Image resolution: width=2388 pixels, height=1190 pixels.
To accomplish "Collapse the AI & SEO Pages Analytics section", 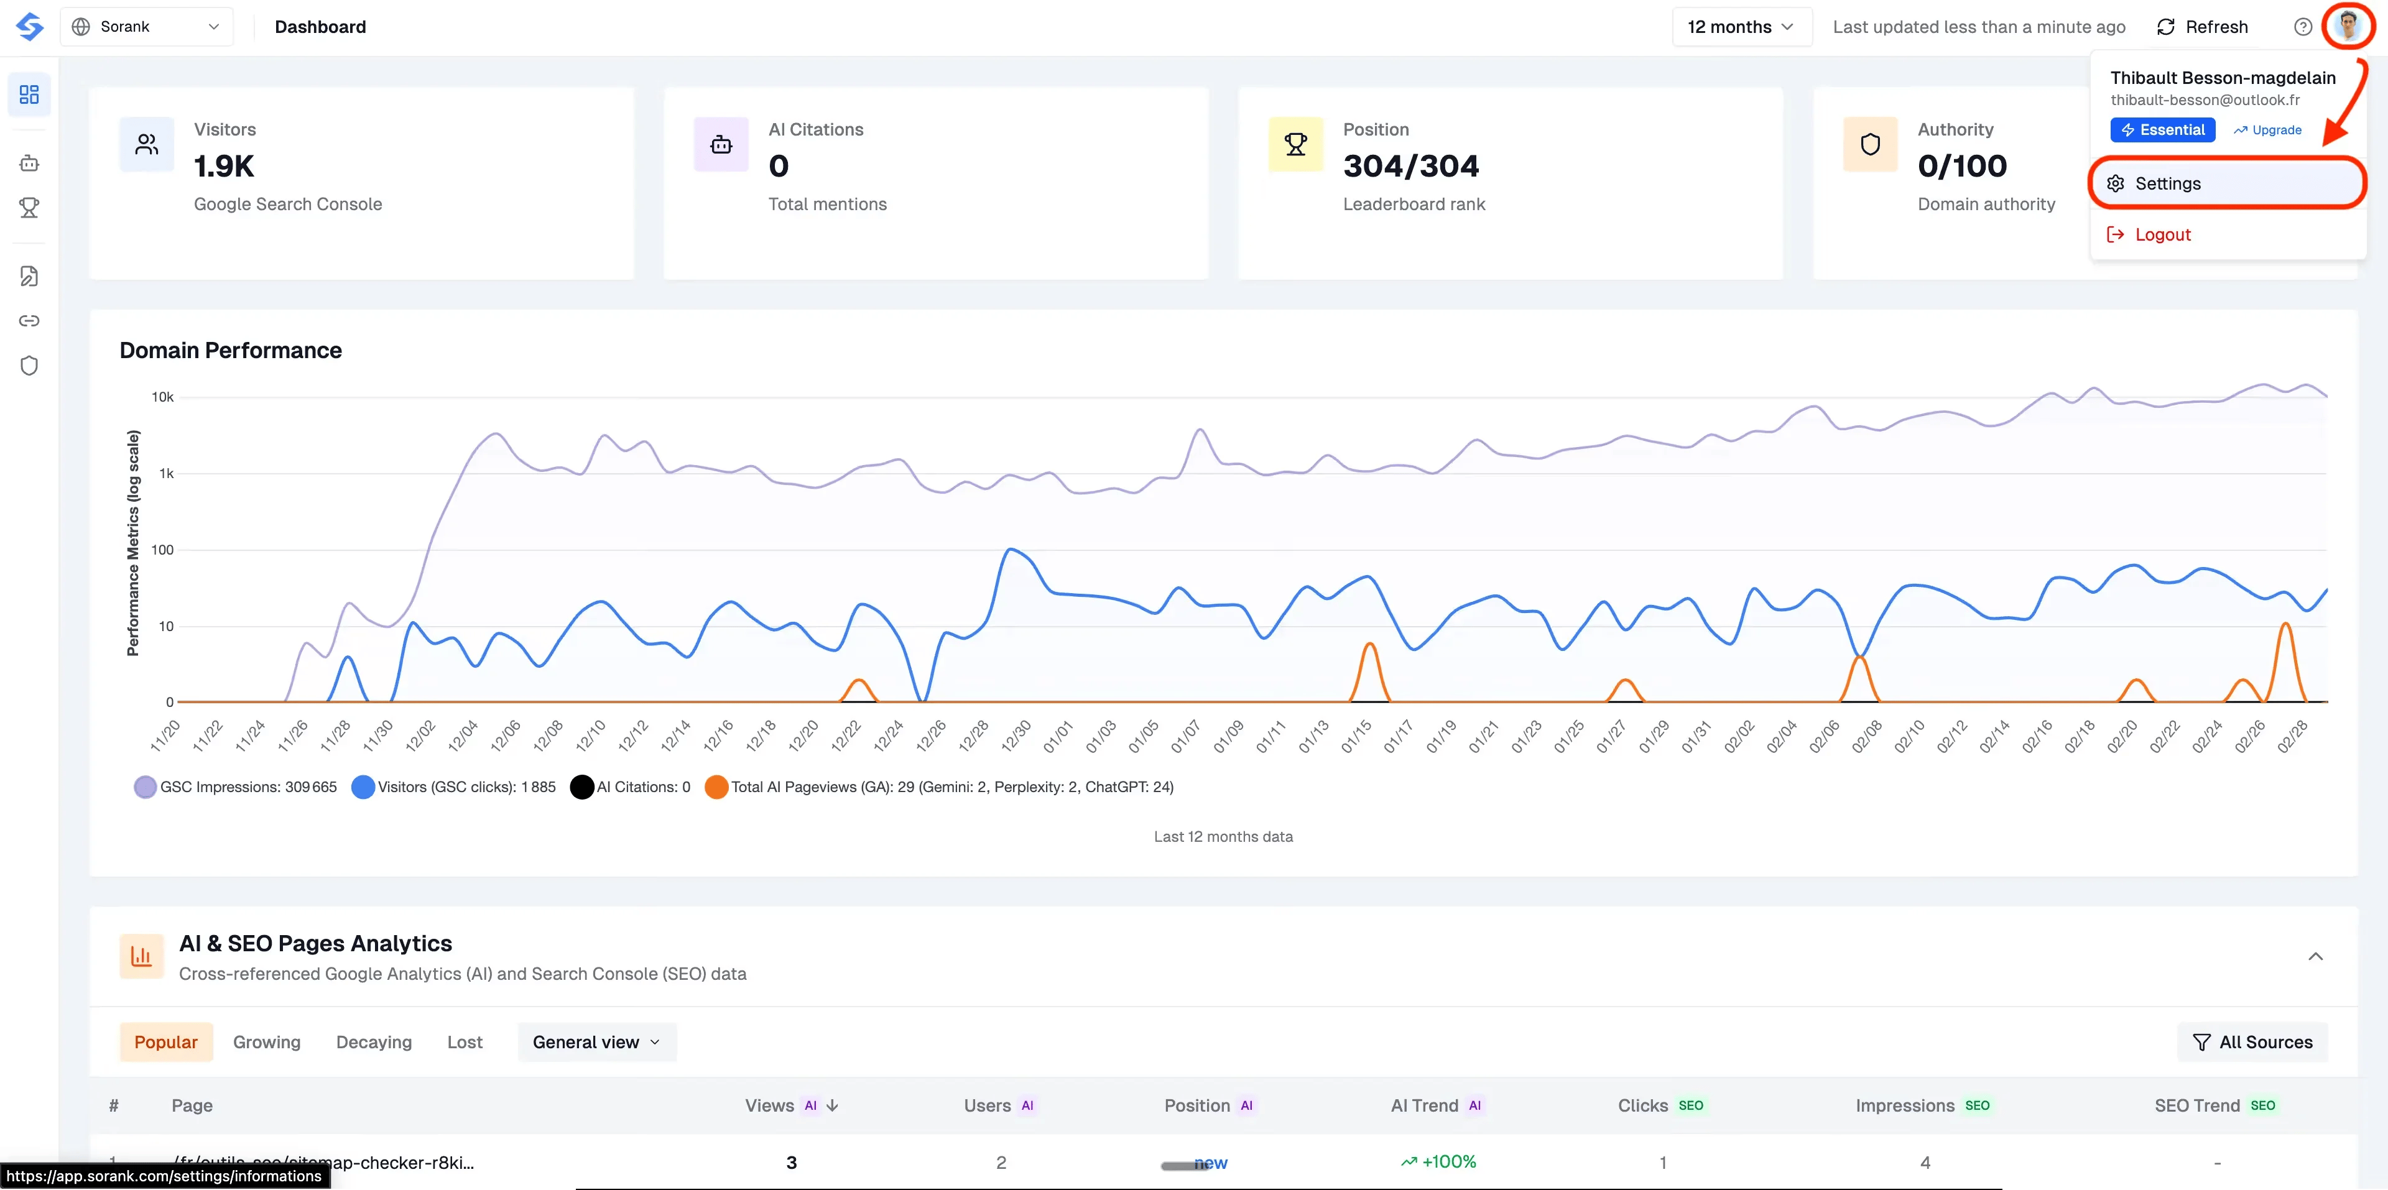I will click(x=2315, y=956).
